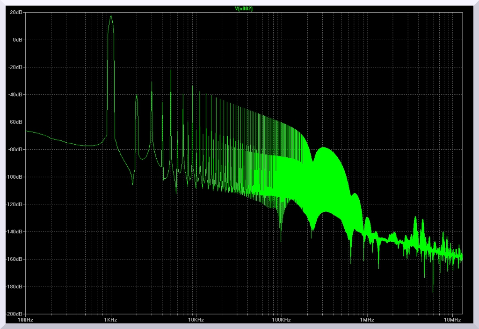Click the 10MHz frequency axis label
Image resolution: width=479 pixels, height=329 pixels.
[x=452, y=320]
